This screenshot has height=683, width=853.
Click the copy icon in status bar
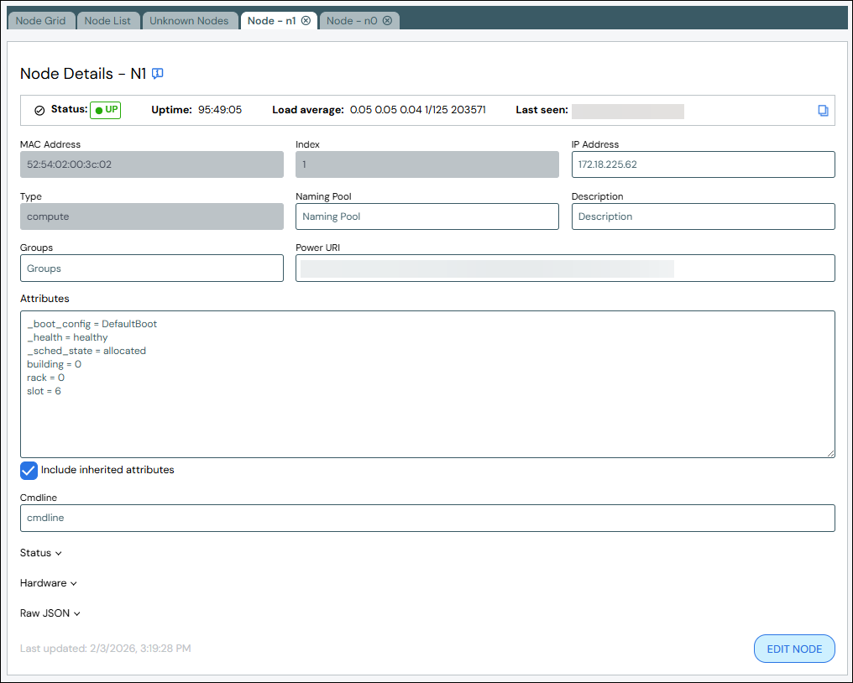(823, 111)
